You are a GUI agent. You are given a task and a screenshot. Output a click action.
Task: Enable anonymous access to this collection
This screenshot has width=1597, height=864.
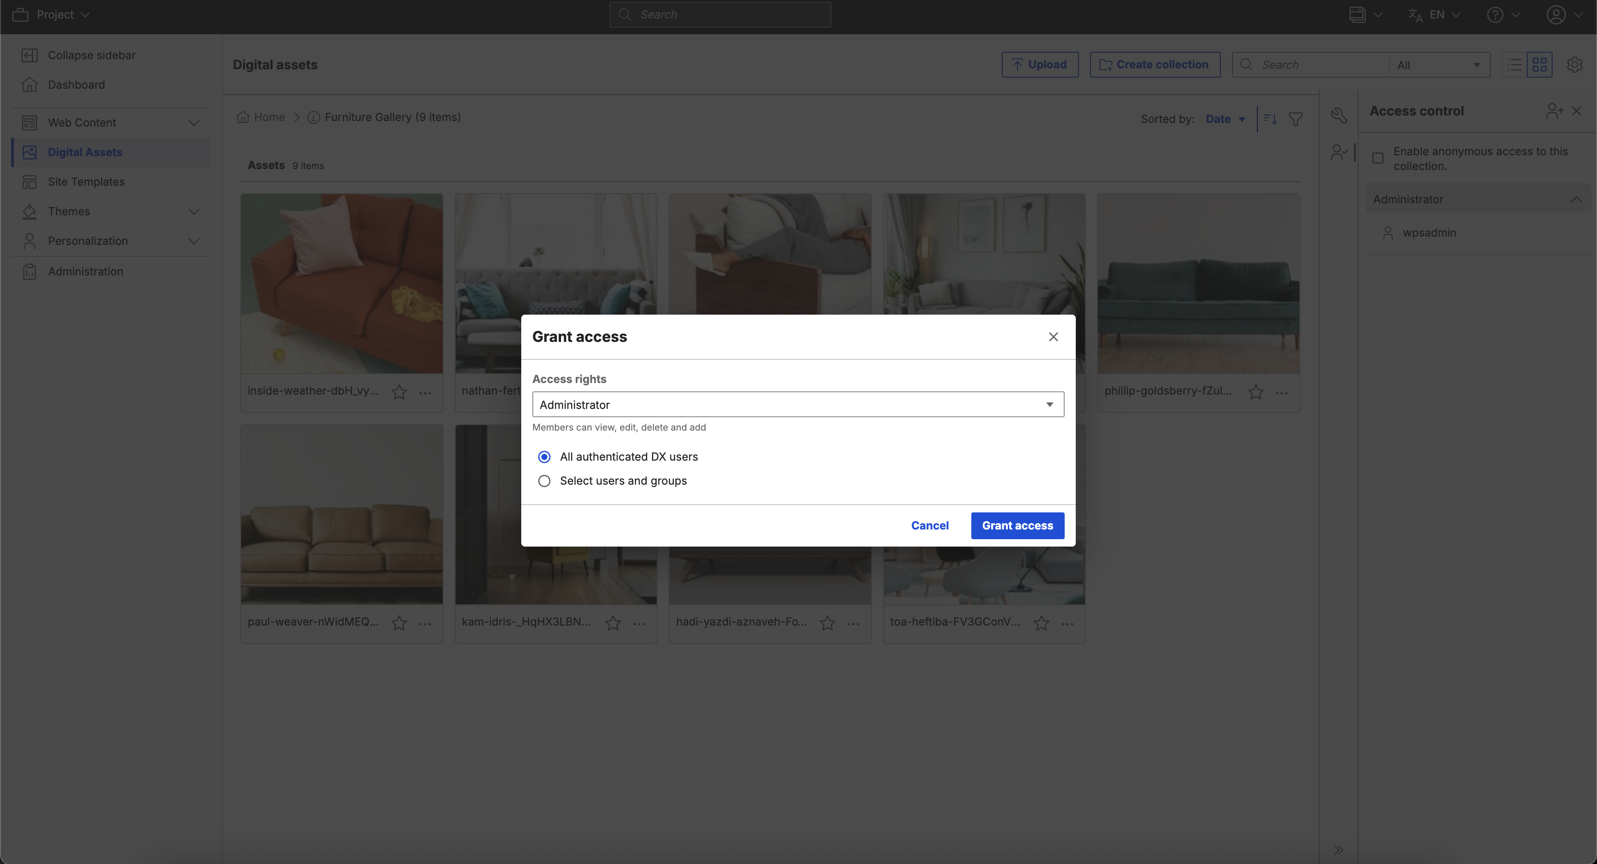(x=1378, y=158)
